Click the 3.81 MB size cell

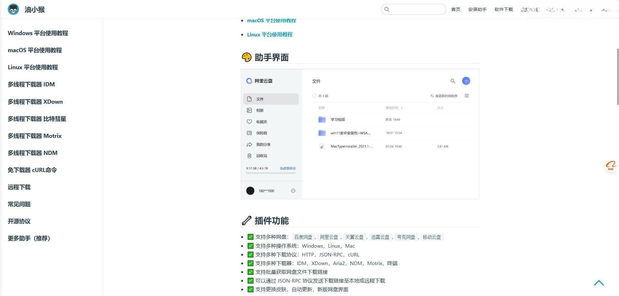[443, 147]
